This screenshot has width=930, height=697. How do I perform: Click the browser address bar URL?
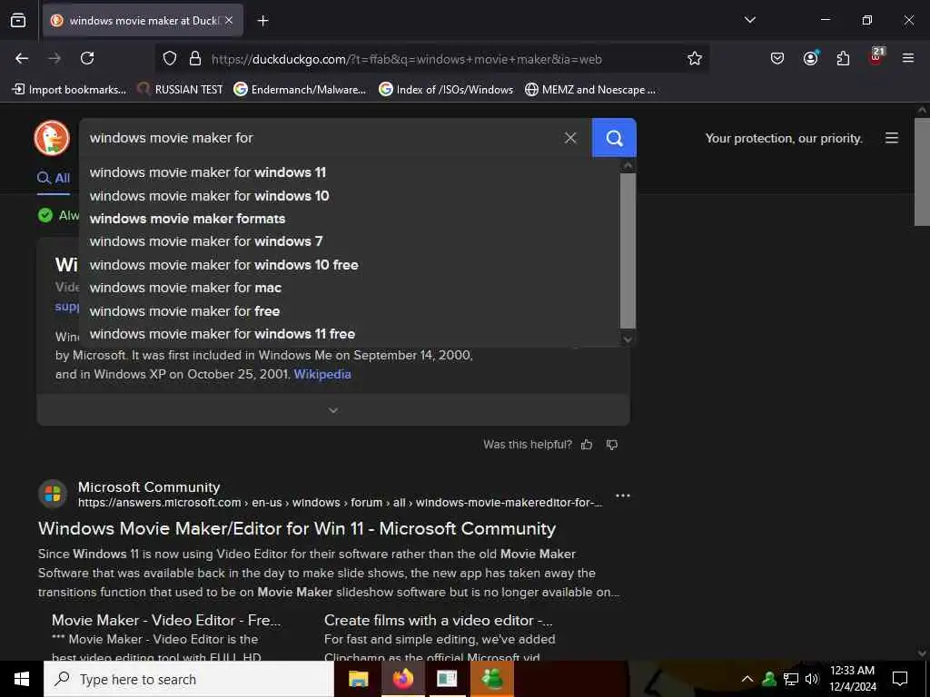click(x=406, y=59)
